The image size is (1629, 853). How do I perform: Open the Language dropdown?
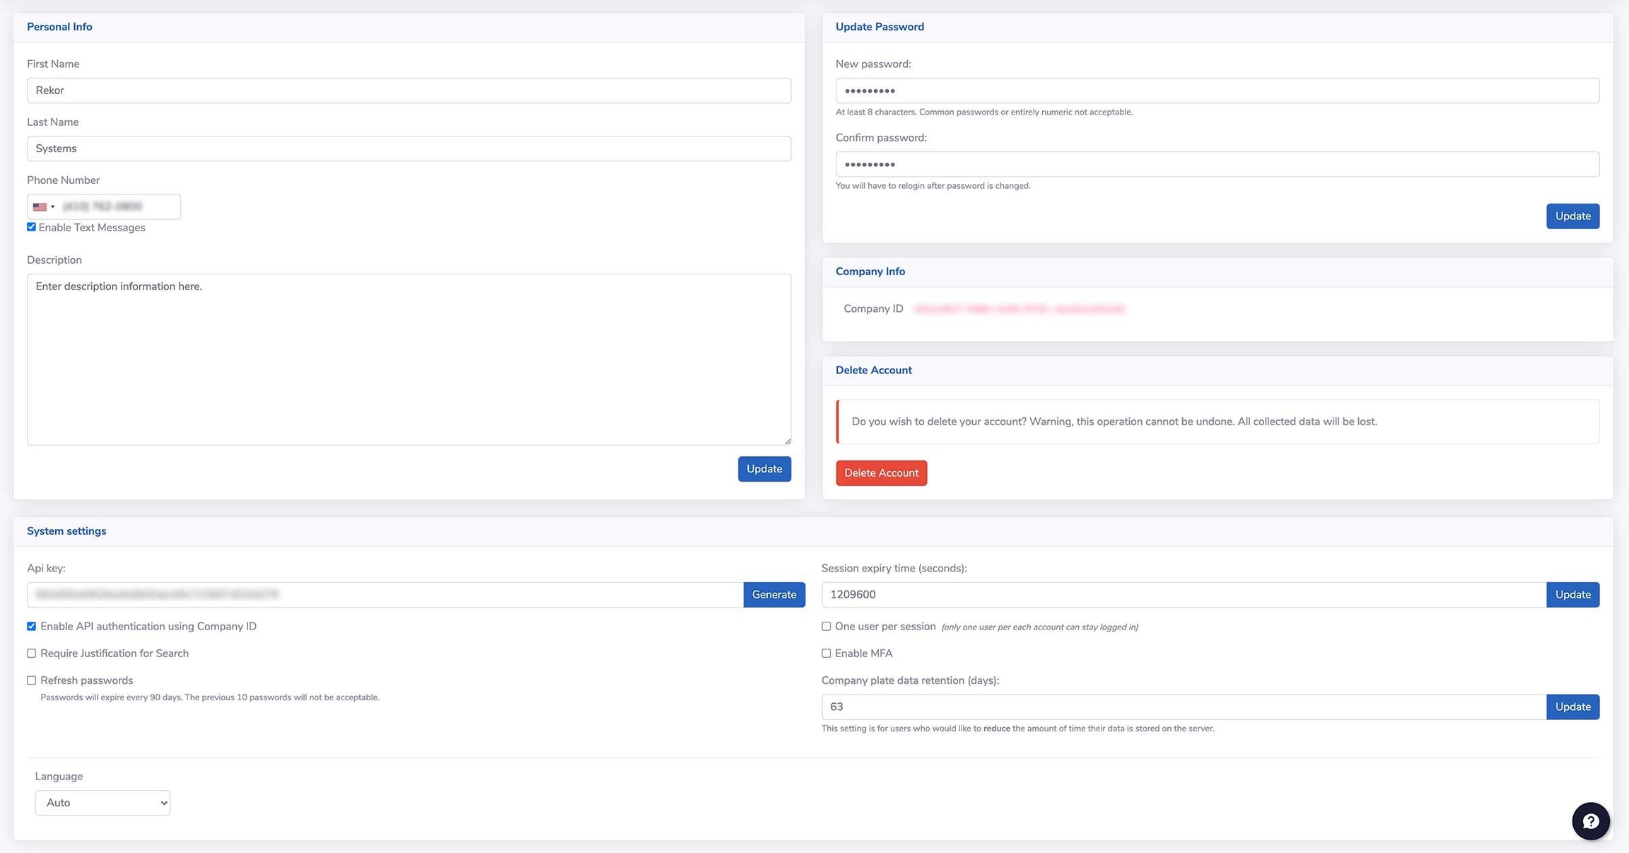[x=103, y=802]
